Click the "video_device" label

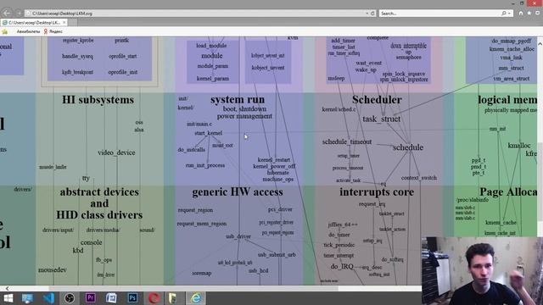tap(116, 152)
